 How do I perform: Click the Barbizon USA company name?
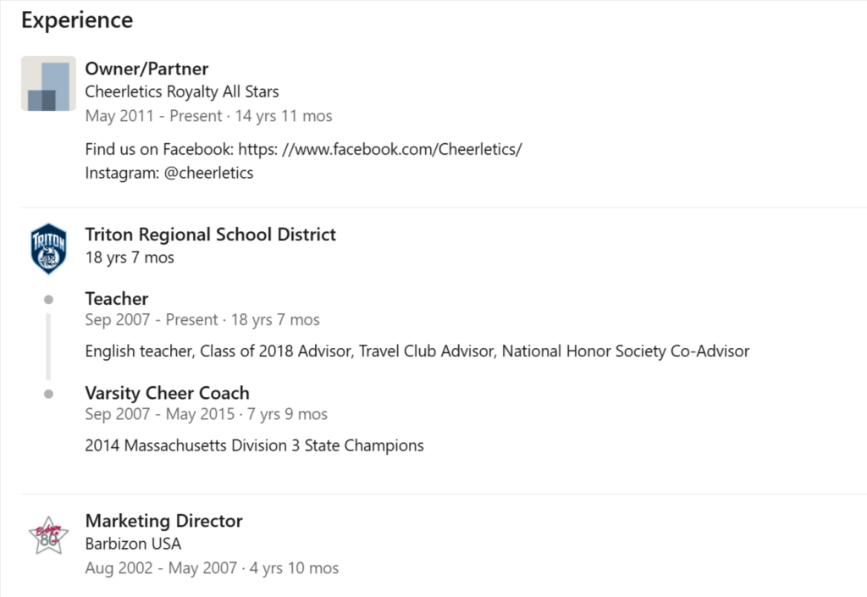click(x=133, y=544)
